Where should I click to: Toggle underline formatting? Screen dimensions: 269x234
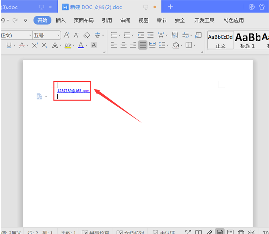(x=9, y=45)
